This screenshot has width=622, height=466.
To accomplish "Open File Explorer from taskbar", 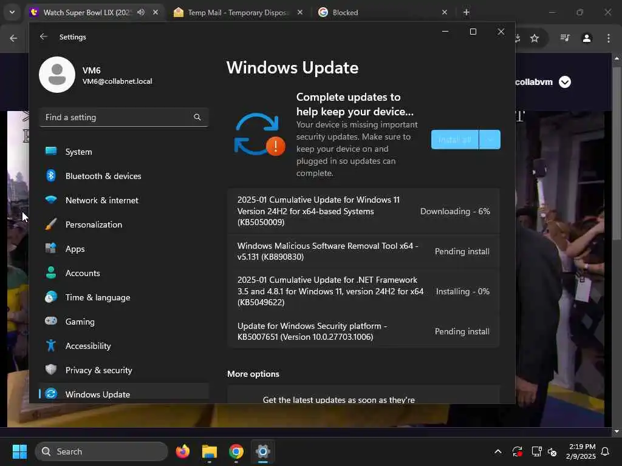I will click(x=210, y=451).
